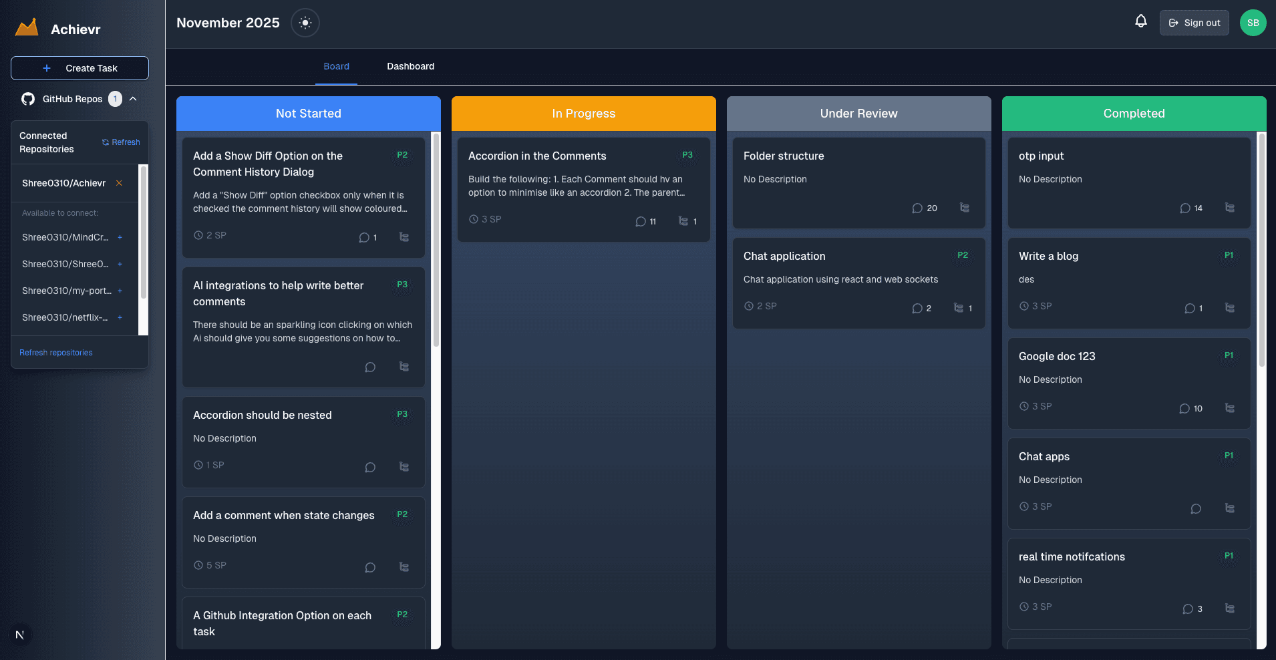Connect the Shree0310/netflix repository with plus
The image size is (1276, 660).
[120, 317]
